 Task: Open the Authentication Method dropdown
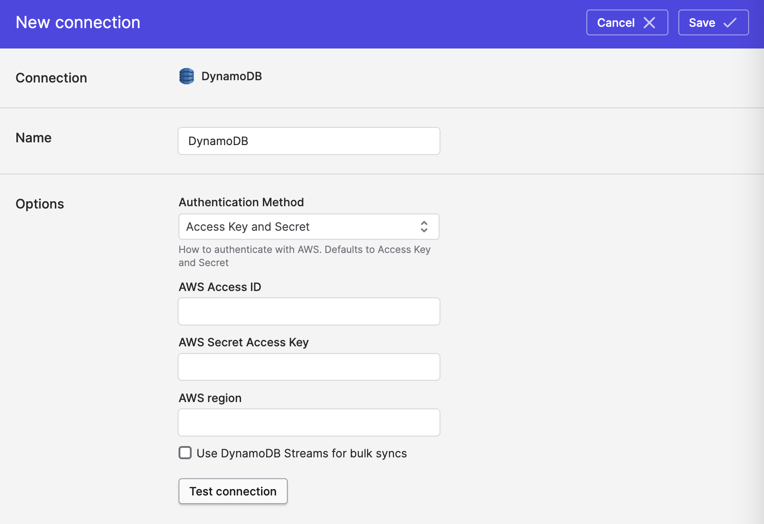click(x=309, y=227)
